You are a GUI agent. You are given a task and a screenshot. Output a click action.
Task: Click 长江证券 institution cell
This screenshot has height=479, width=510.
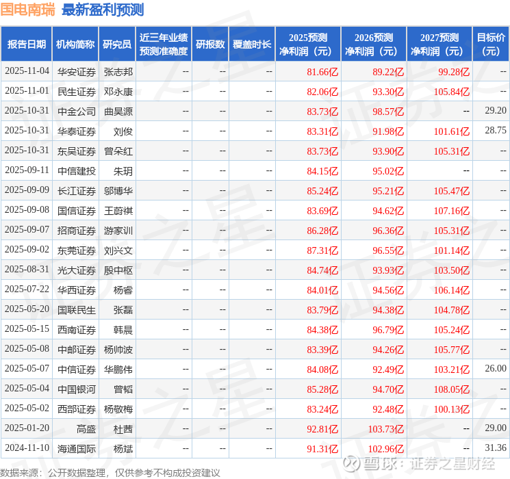pyautogui.click(x=77, y=190)
